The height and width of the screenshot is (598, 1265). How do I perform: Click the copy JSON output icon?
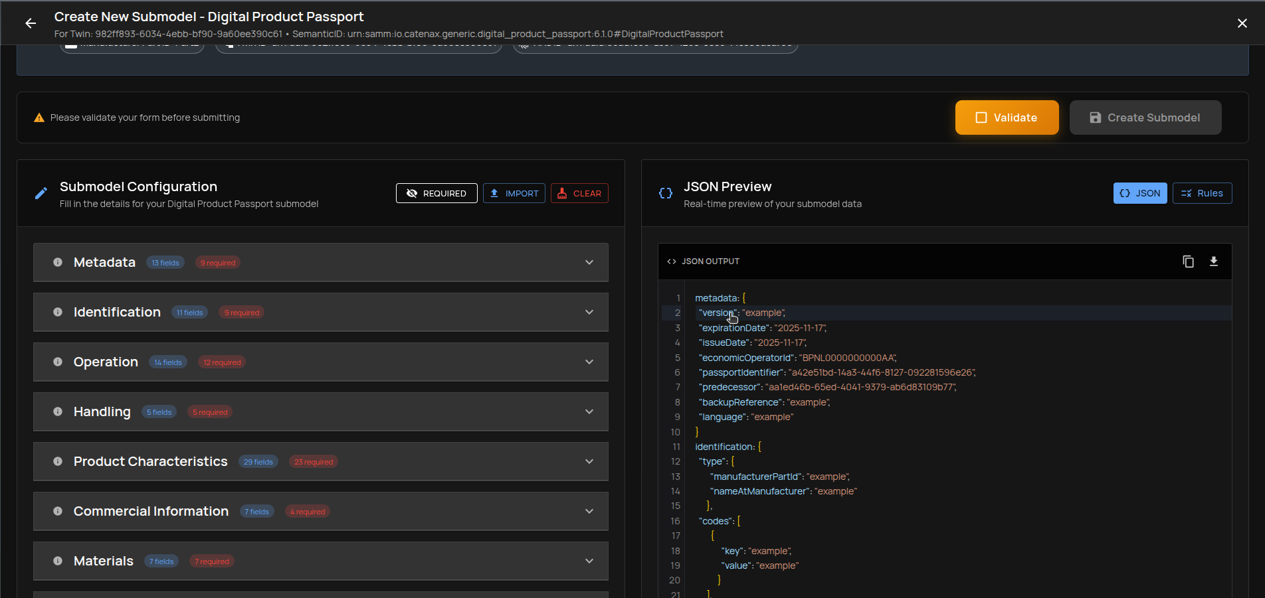pyautogui.click(x=1189, y=262)
